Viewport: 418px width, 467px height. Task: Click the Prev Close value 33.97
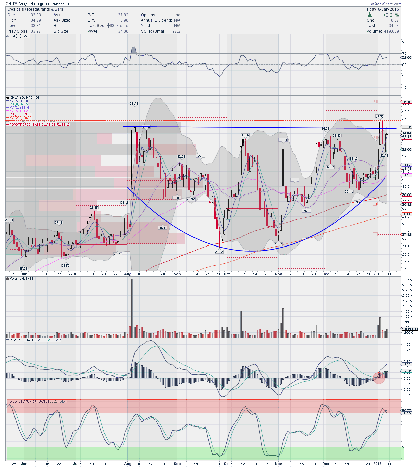point(36,31)
